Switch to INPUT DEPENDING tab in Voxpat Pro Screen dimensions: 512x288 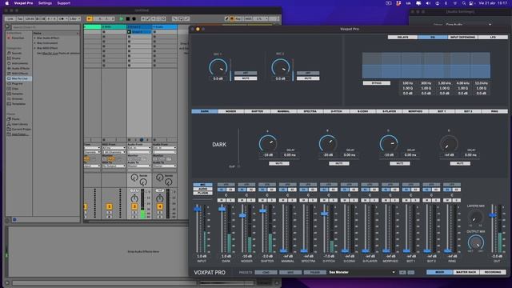pos(462,38)
